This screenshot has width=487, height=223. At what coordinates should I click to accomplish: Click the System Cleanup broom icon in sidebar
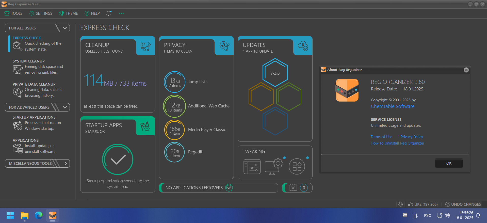coord(18,70)
